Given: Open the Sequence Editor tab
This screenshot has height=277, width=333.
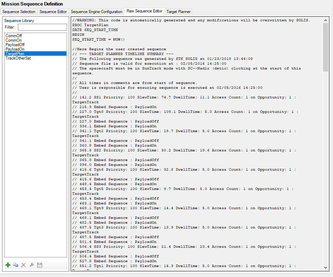Looking at the screenshot, I should click(53, 11).
